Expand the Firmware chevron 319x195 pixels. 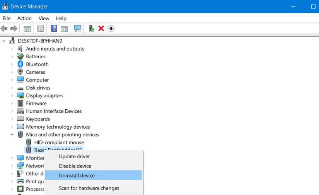12,103
